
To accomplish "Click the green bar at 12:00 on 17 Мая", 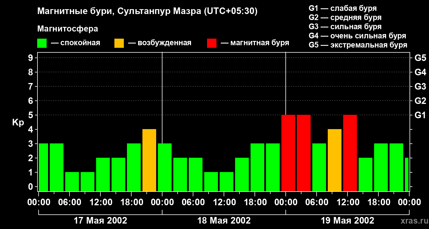I will click(103, 175).
